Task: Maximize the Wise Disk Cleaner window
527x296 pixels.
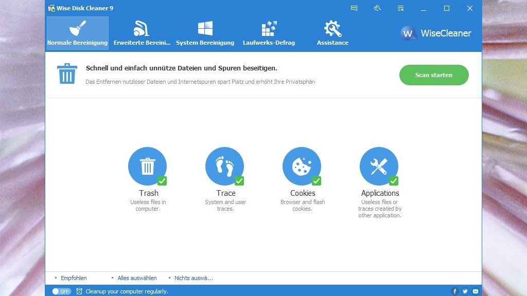Action: click(447, 8)
